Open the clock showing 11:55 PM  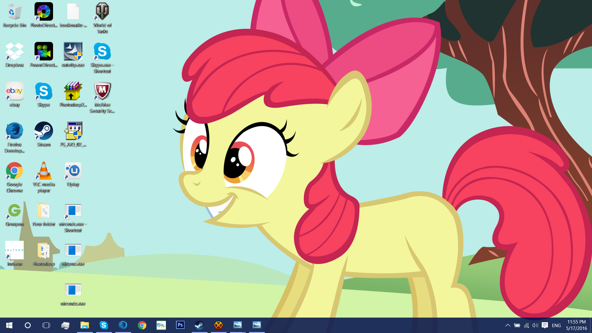click(x=576, y=325)
